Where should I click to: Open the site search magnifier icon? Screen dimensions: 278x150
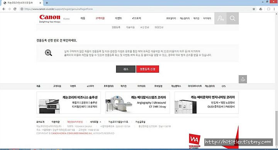(x=232, y=18)
